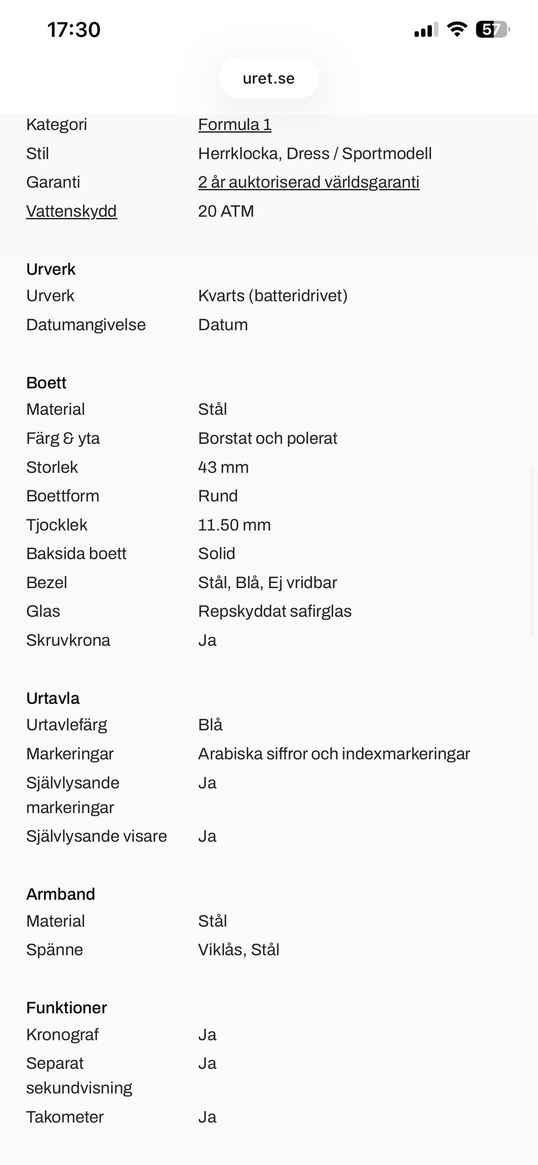Viewport: 538px width, 1165px height.
Task: Tap the uret.se address bar
Action: [x=268, y=78]
